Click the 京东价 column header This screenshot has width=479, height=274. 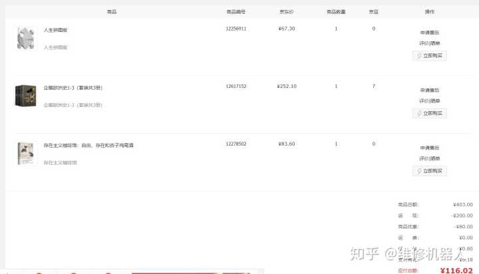tap(287, 12)
